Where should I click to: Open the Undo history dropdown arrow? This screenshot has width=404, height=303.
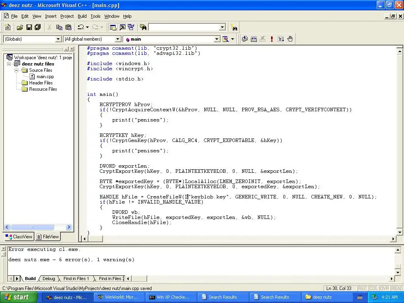tap(87, 27)
